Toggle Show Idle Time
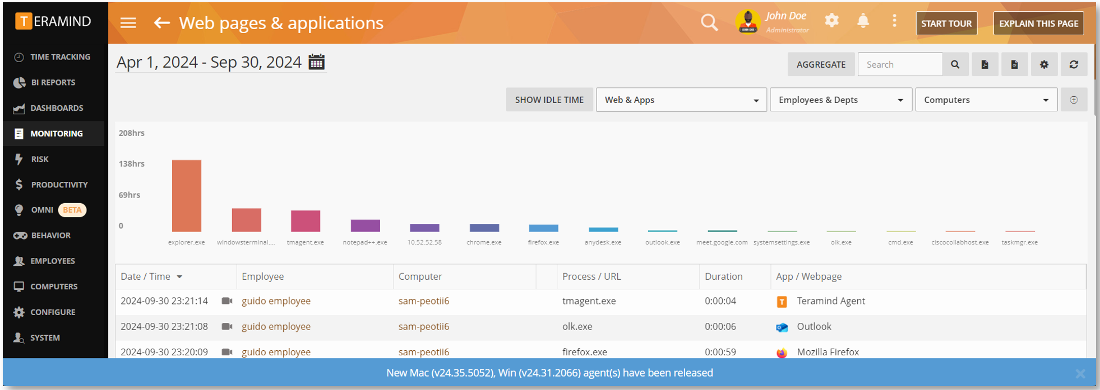 549,100
